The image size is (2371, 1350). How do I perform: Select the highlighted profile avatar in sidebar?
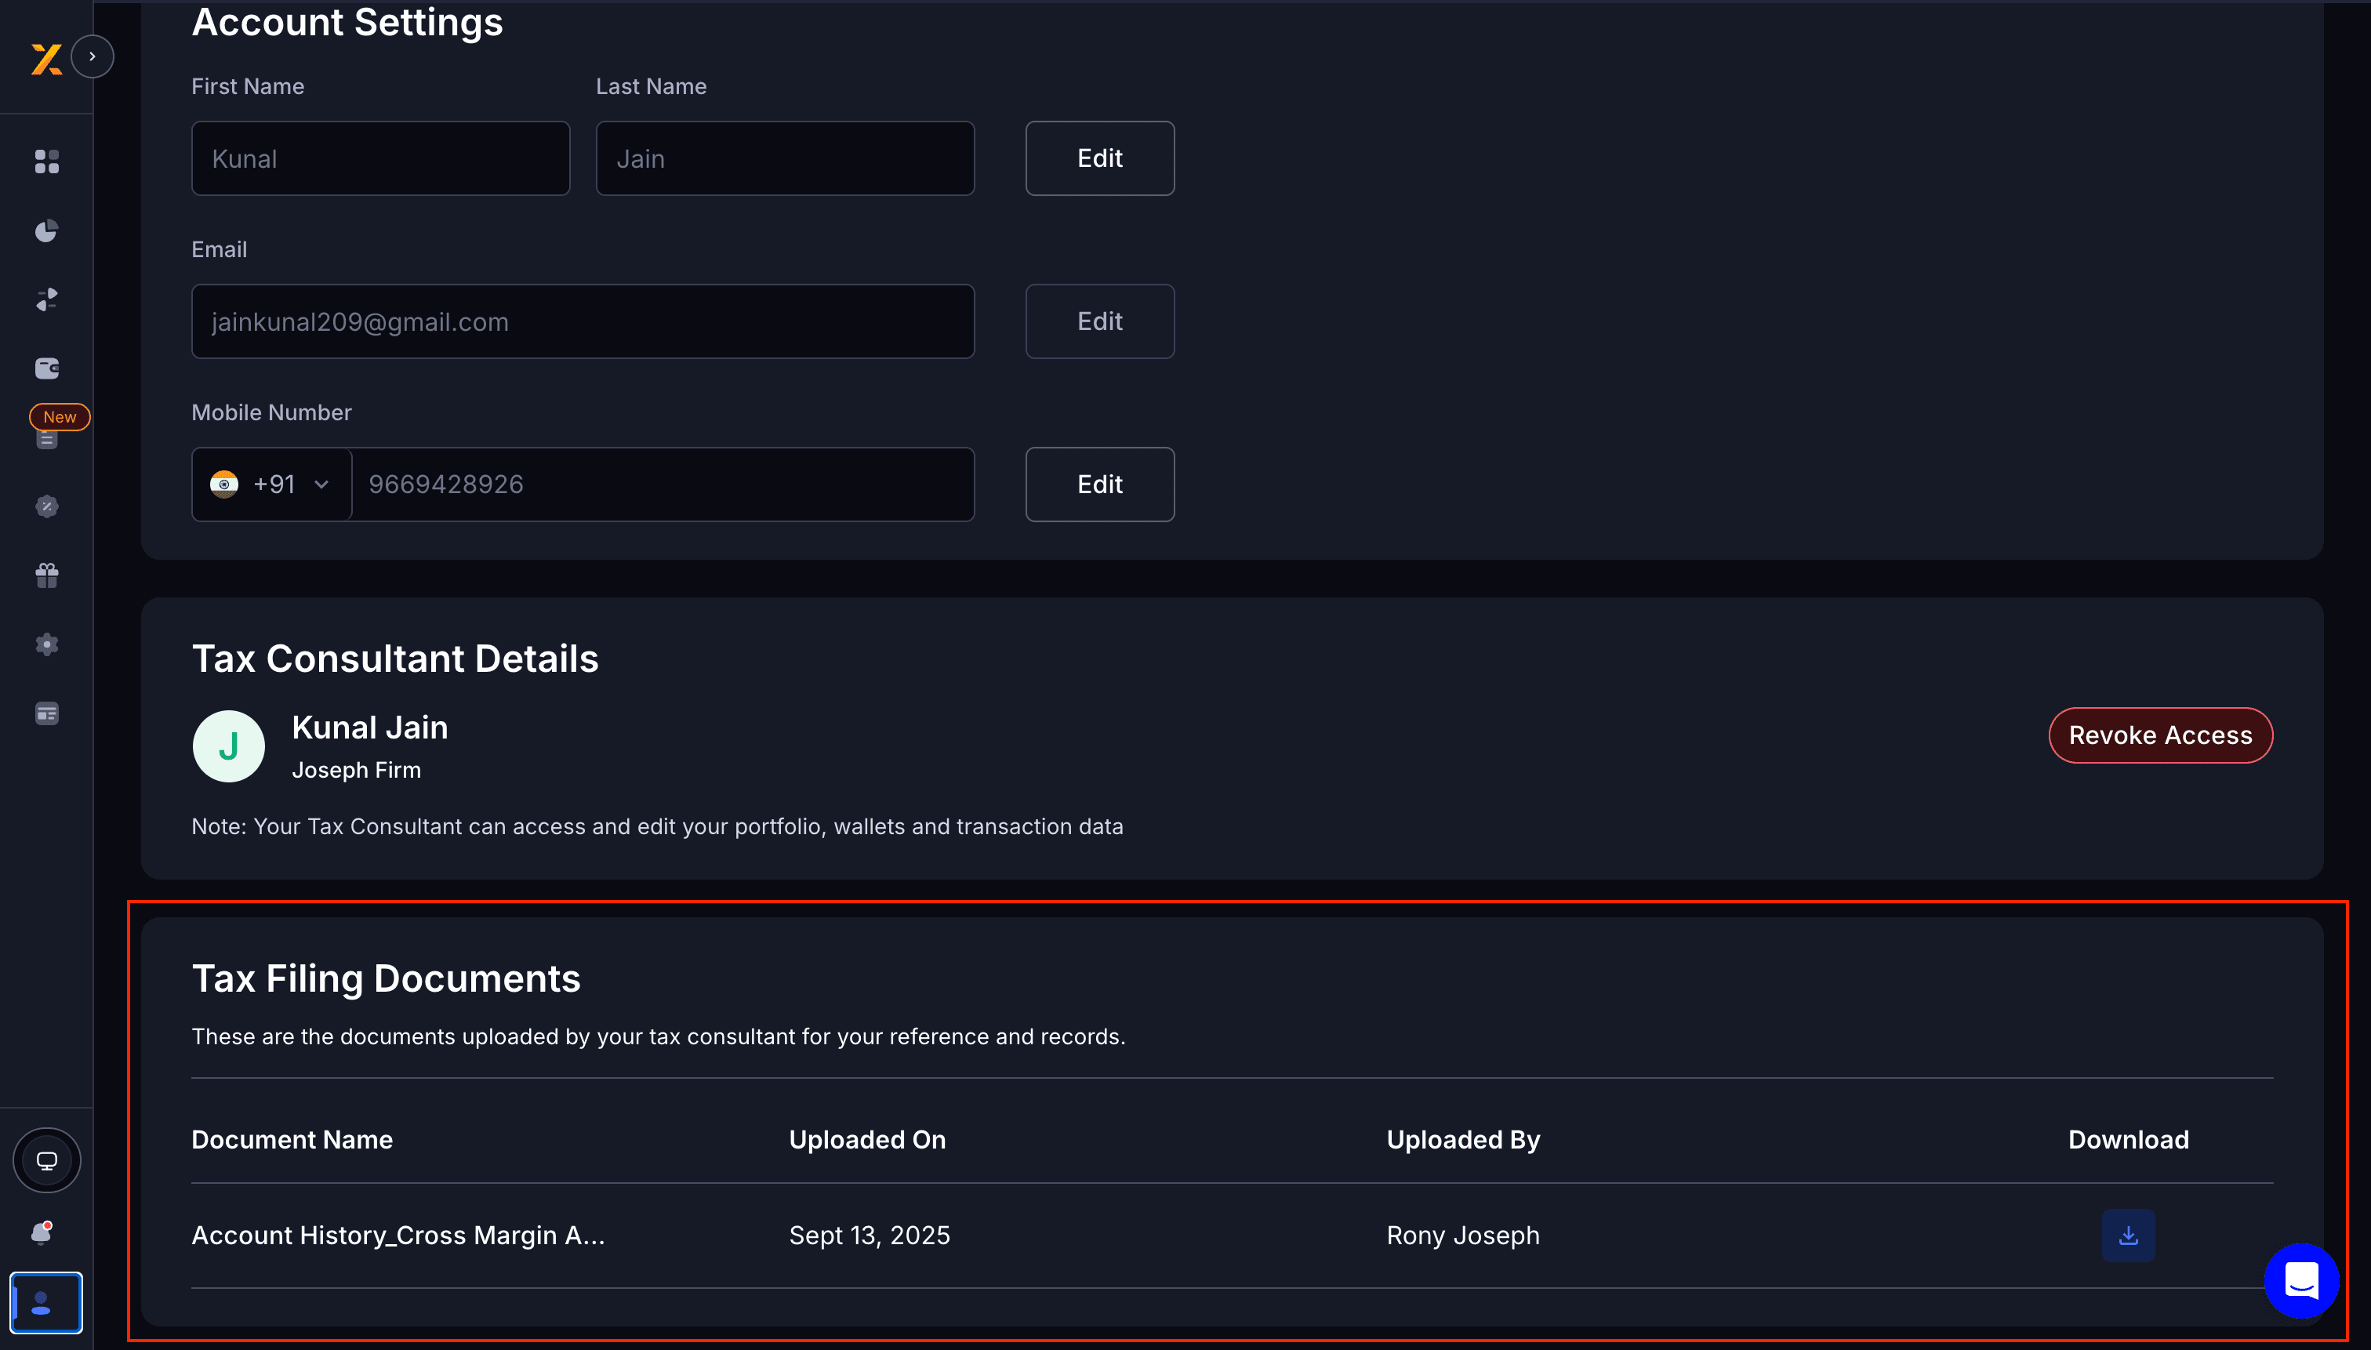click(46, 1303)
